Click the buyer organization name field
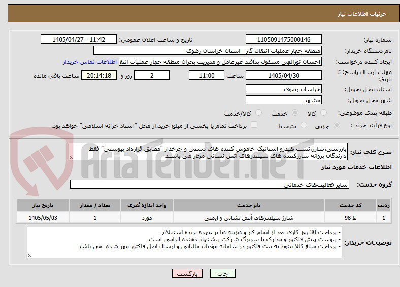The height and width of the screenshot is (287, 400). click(208, 51)
